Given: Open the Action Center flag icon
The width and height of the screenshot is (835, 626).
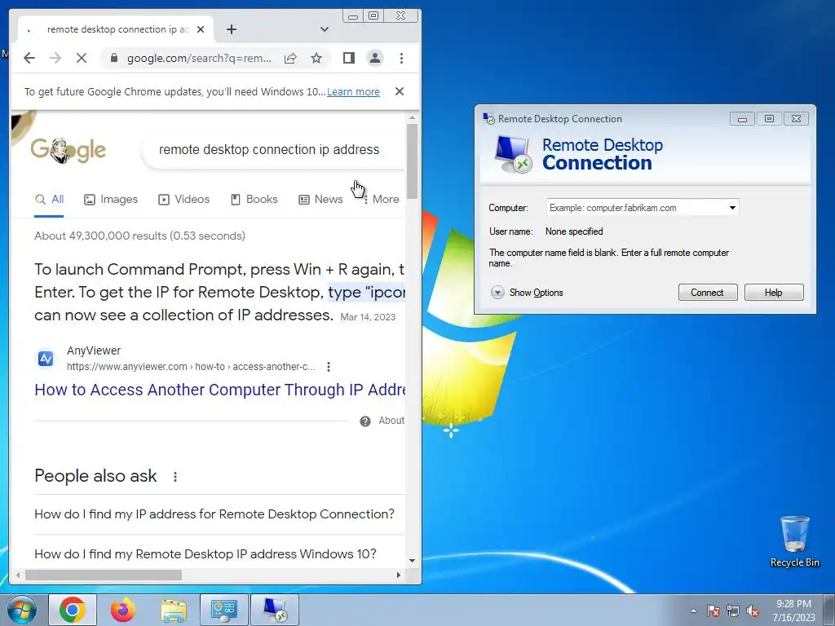Looking at the screenshot, I should tap(714, 611).
